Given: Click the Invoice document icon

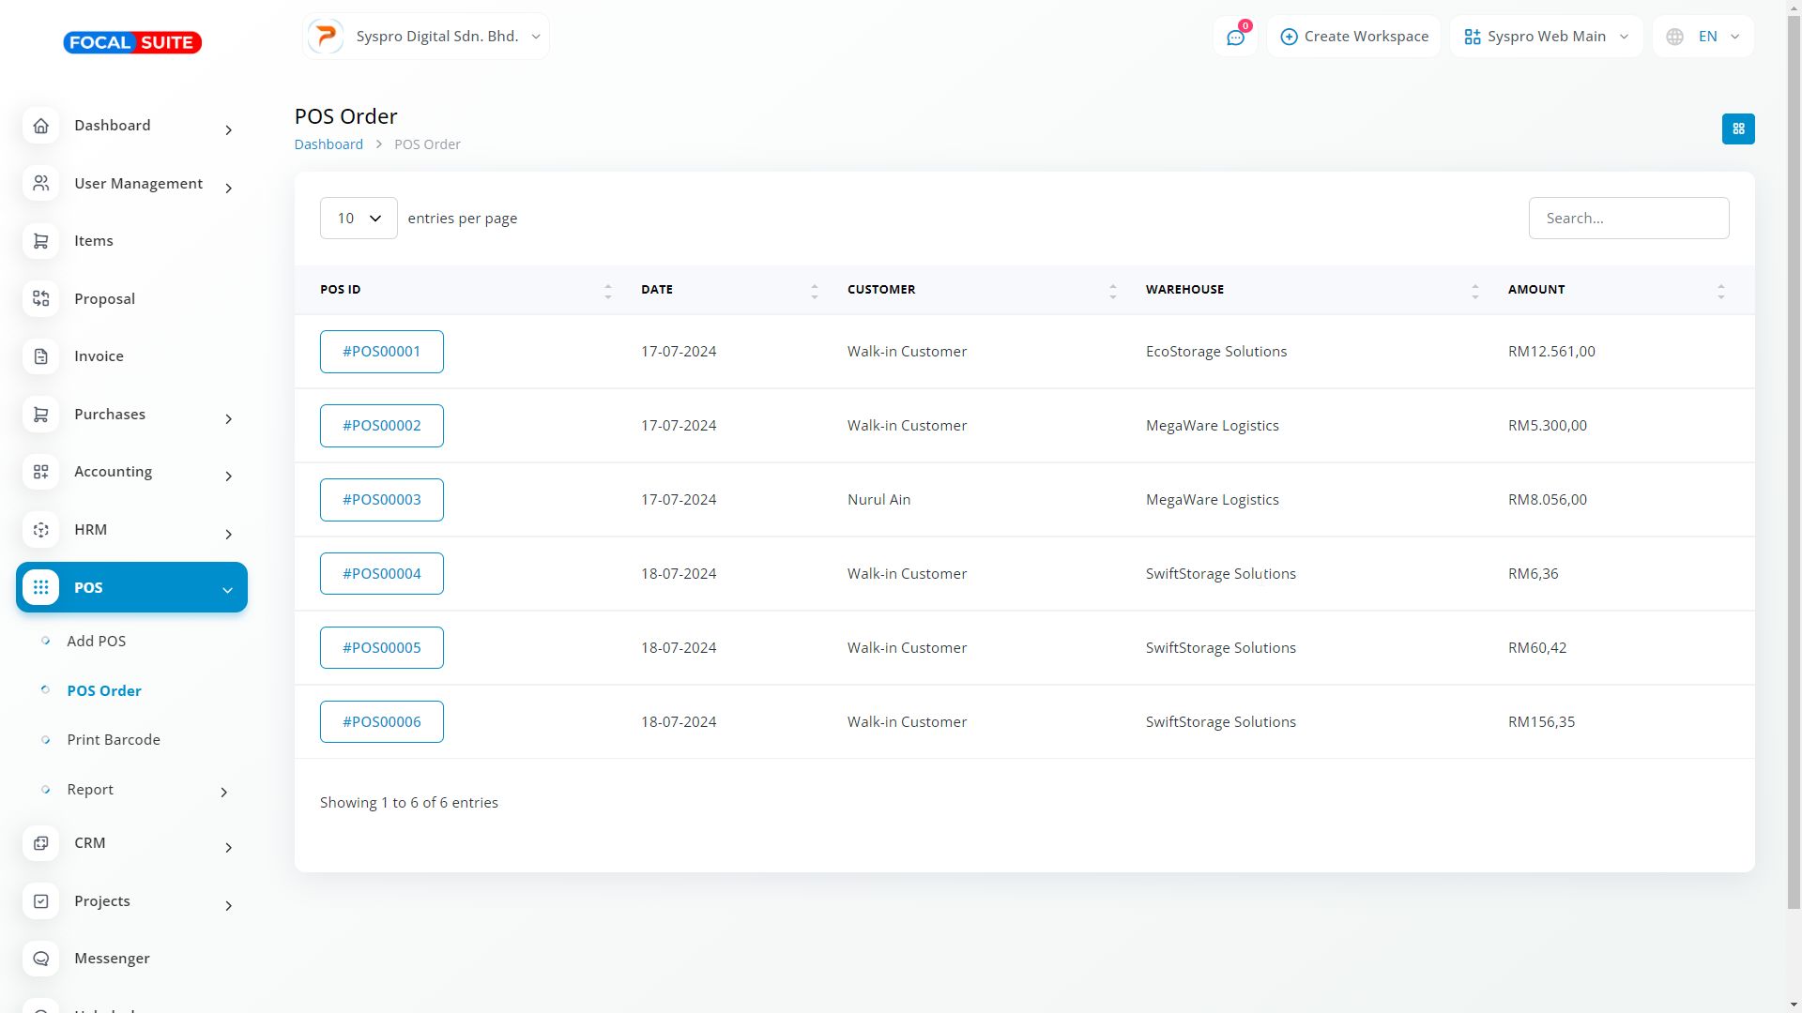Looking at the screenshot, I should point(40,356).
